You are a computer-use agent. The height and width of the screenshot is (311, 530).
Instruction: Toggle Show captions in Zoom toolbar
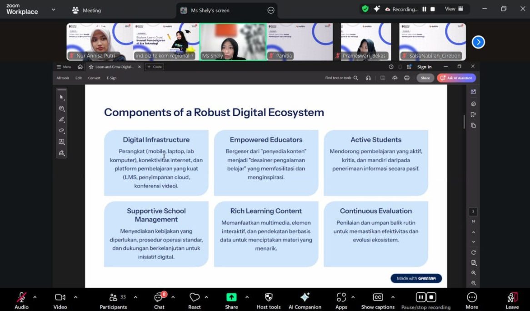378,297
